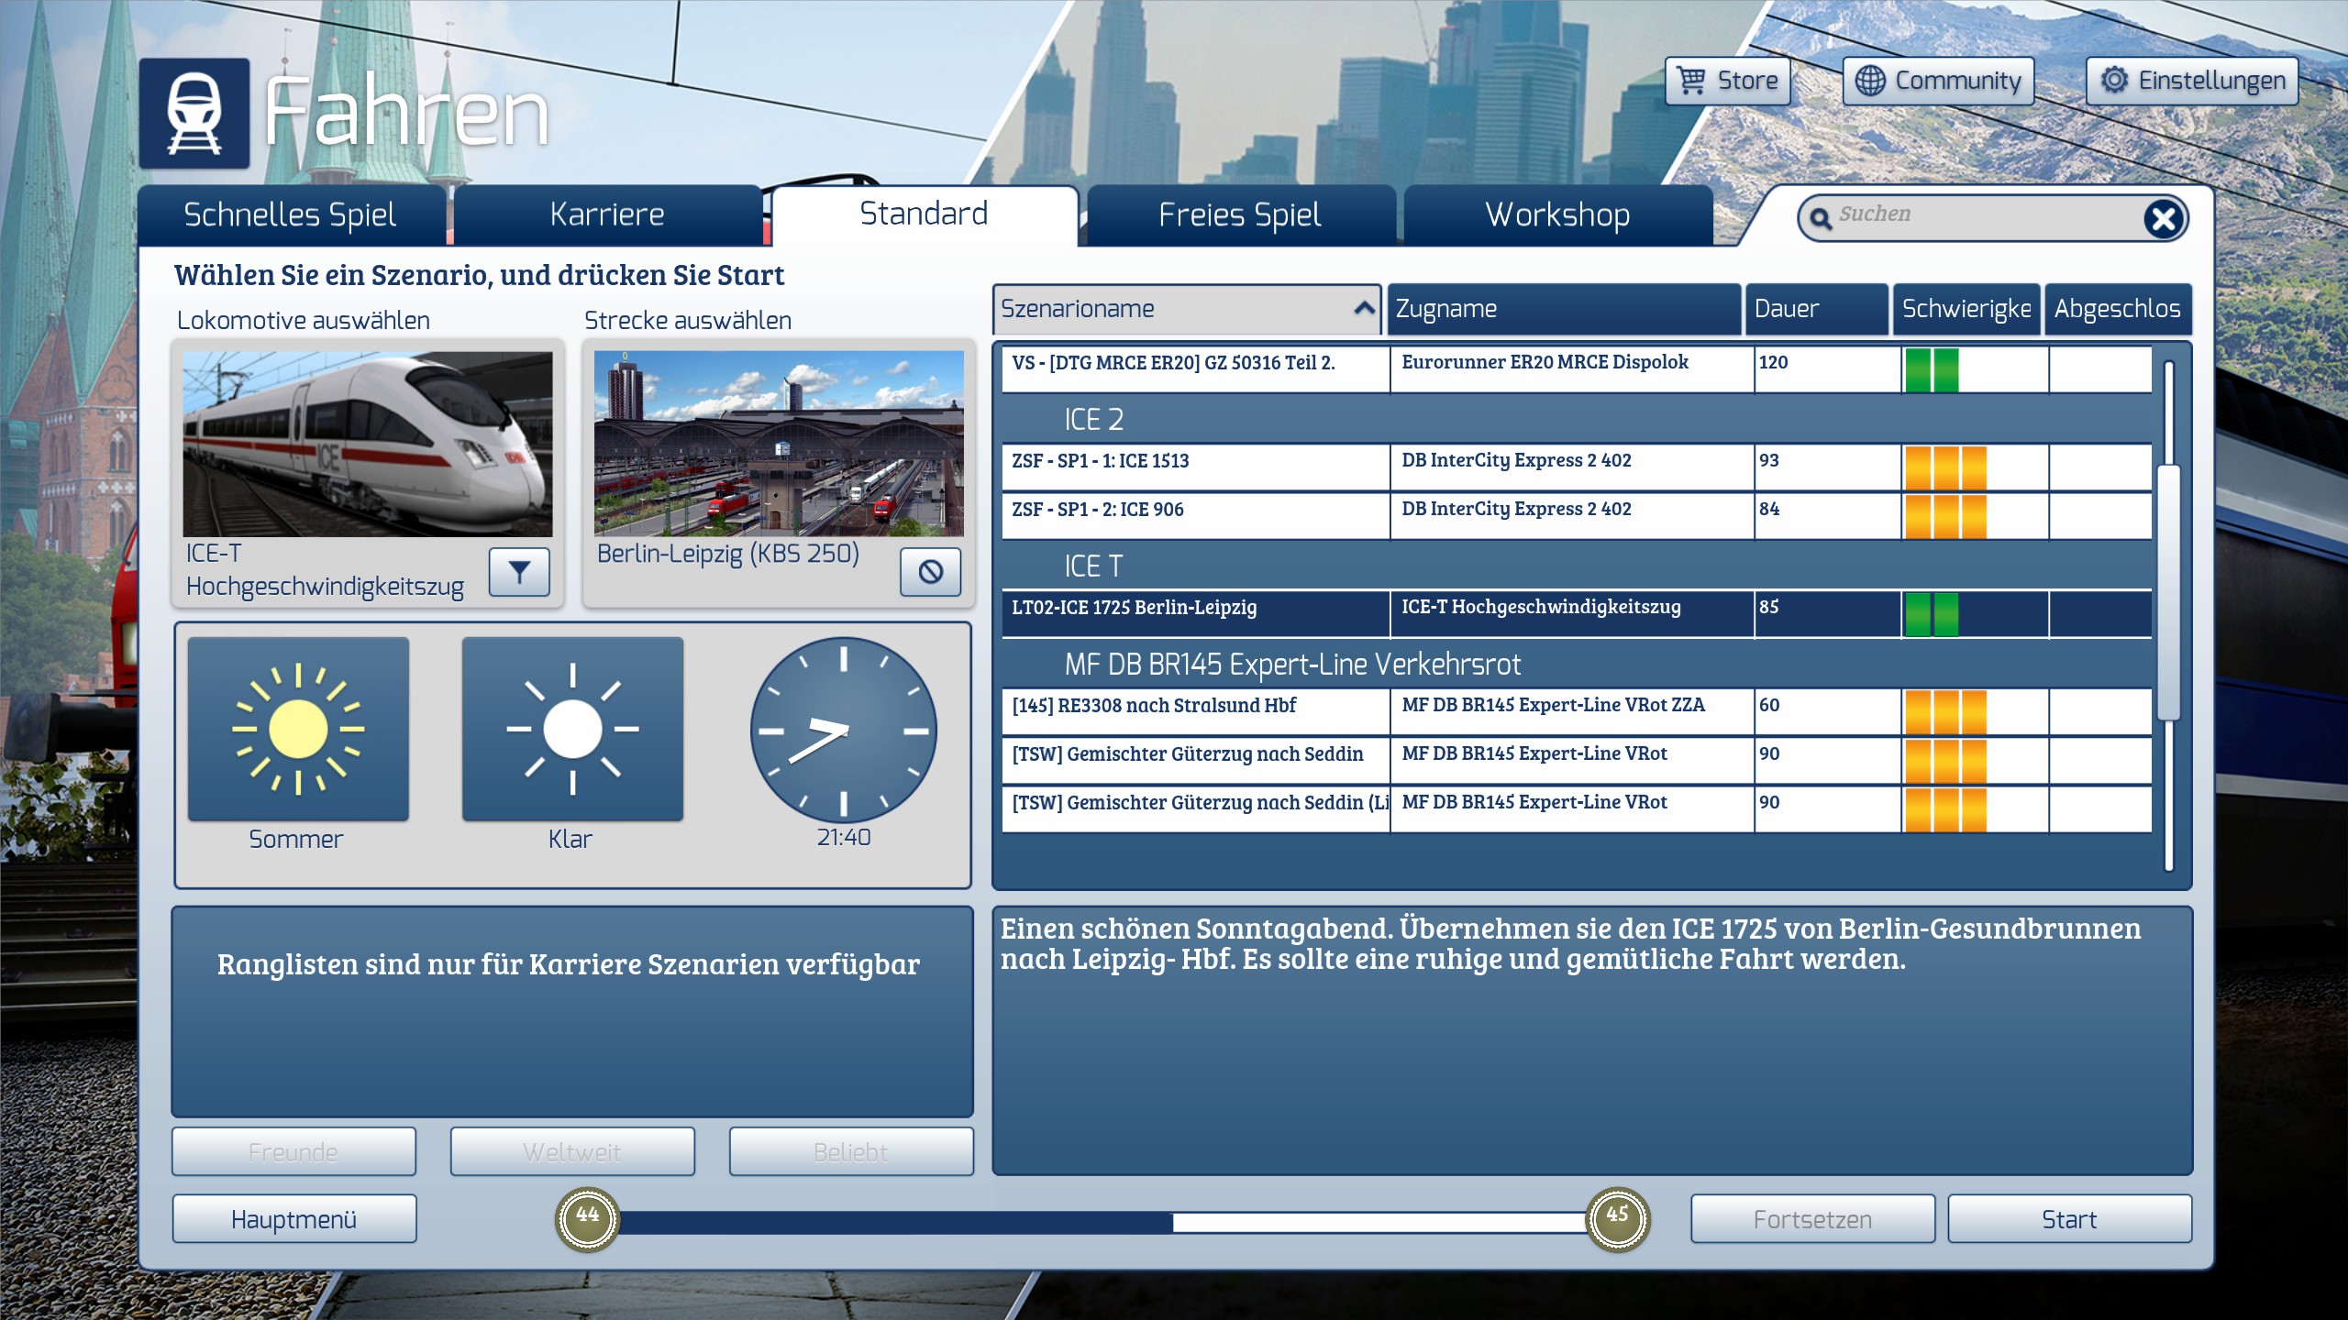Click level 45 badge on progress bar
This screenshot has width=2348, height=1320.
pyautogui.click(x=1618, y=1218)
